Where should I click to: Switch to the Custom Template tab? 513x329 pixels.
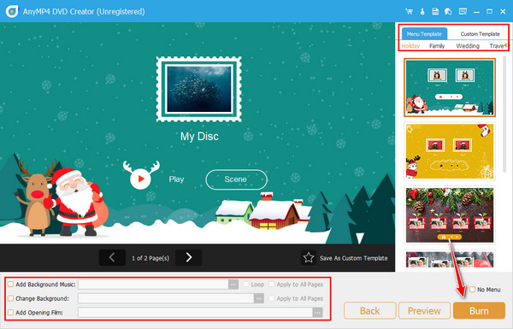click(480, 33)
